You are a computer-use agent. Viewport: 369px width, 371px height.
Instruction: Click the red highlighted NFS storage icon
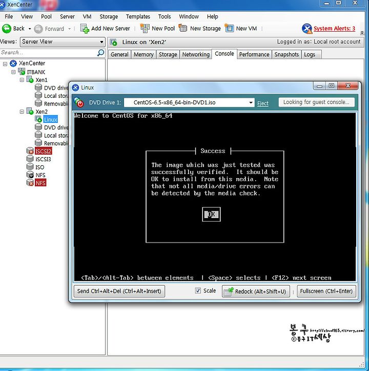pyautogui.click(x=30, y=183)
